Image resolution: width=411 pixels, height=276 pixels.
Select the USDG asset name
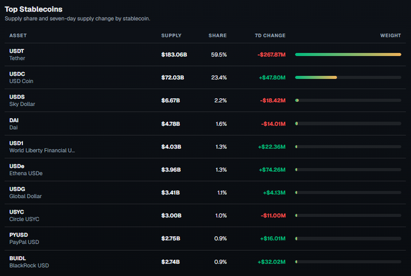18,189
